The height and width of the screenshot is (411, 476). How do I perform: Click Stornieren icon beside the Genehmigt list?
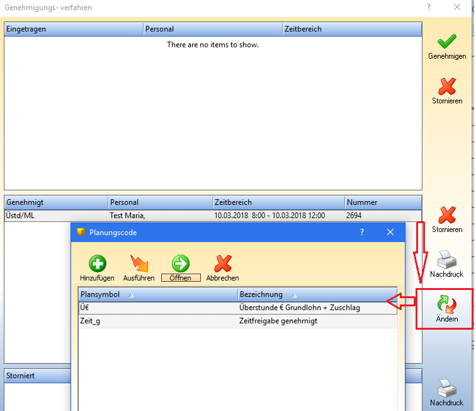pyautogui.click(x=446, y=215)
